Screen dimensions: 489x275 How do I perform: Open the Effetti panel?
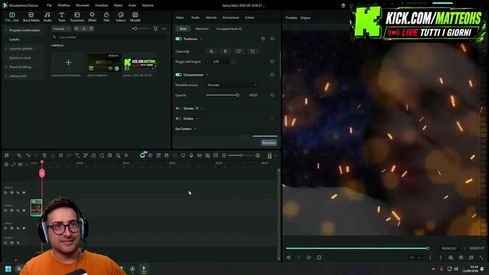(x=92, y=17)
